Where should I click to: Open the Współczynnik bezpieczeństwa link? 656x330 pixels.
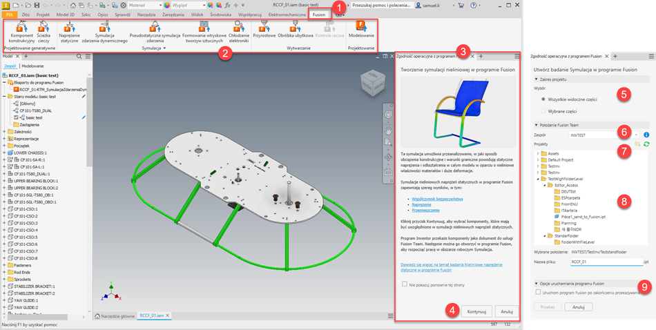coord(437,199)
